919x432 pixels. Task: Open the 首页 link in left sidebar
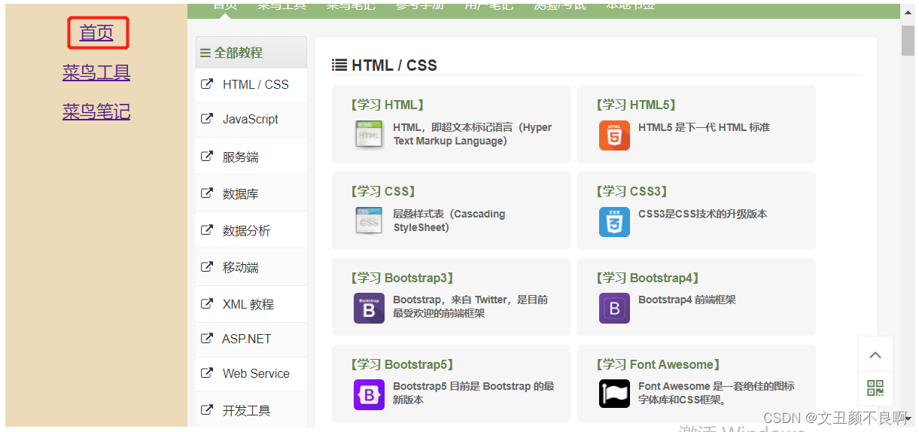click(96, 33)
